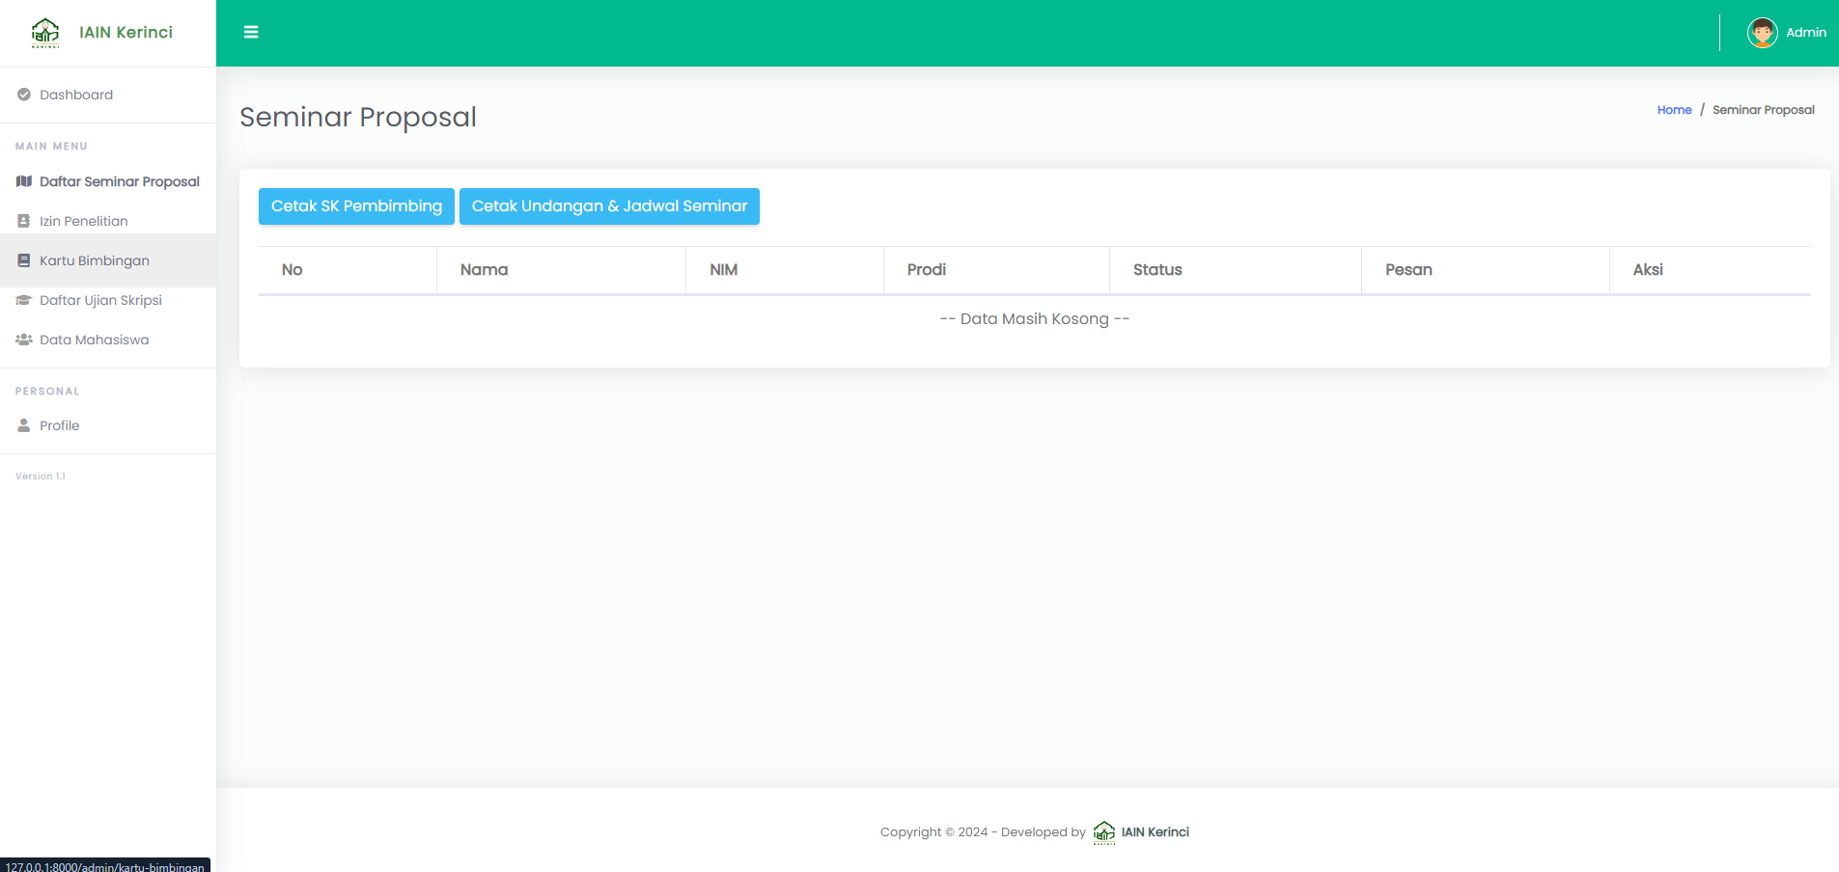The image size is (1839, 872).
Task: Click the Seminar Proposal breadcrumb text
Action: [x=1763, y=110]
